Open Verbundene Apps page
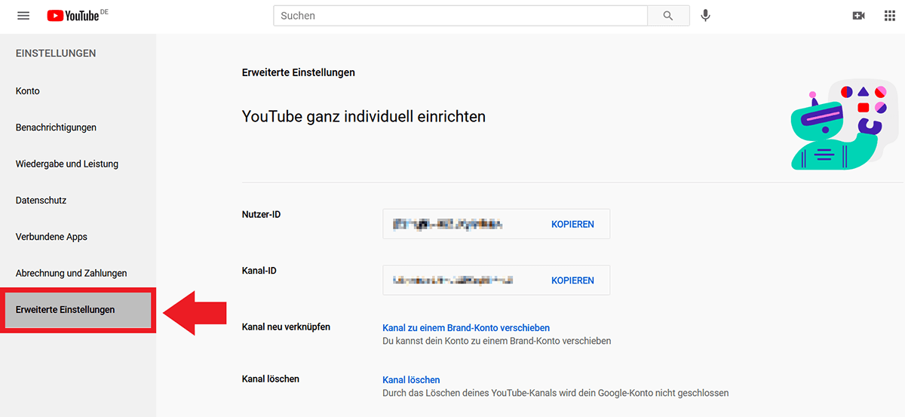The width and height of the screenshot is (905, 417). [x=51, y=237]
